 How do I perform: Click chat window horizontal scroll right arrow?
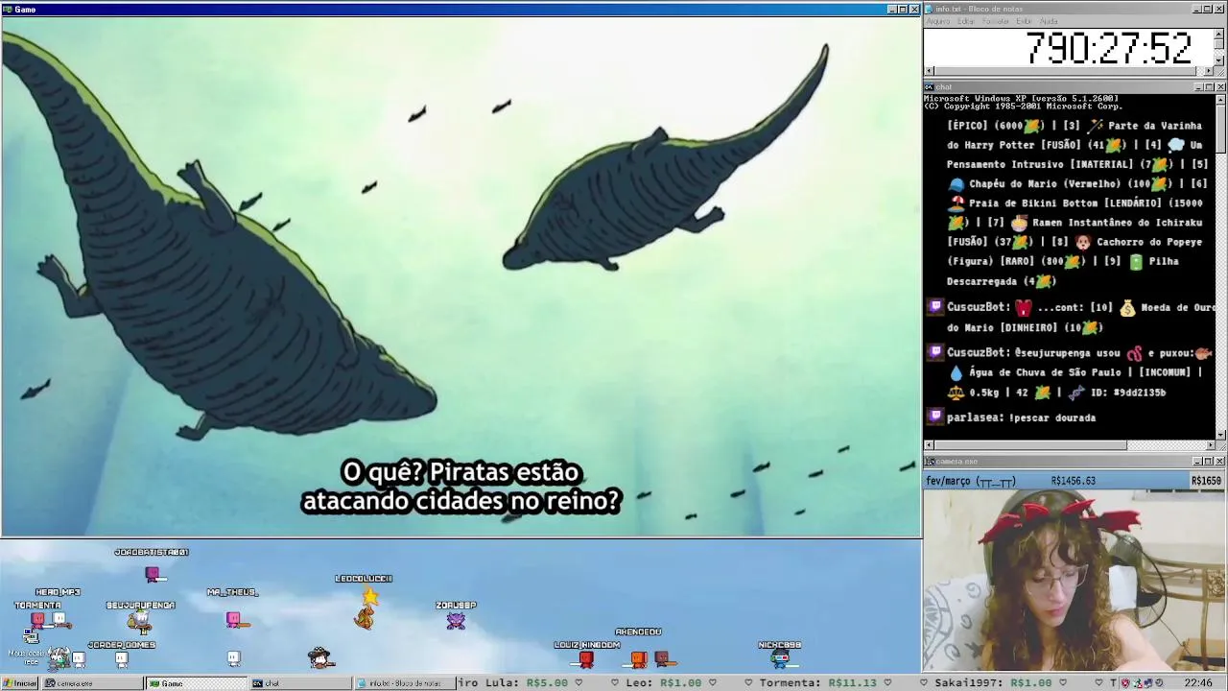tap(1210, 444)
